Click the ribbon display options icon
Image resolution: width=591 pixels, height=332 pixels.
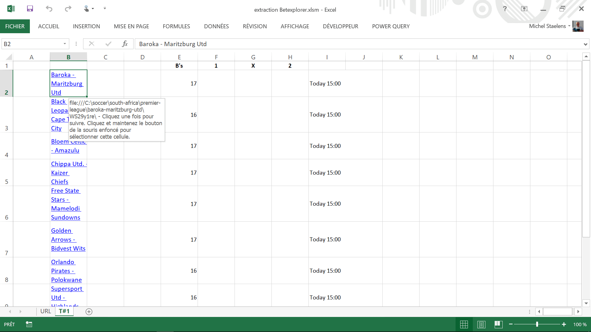(x=524, y=9)
